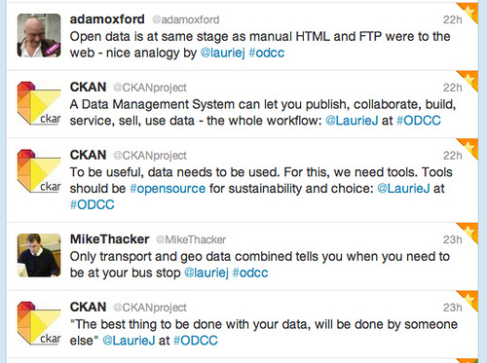Toggle favorite star on CKAN opensource tweet
The width and height of the screenshot is (487, 363).
469,147
